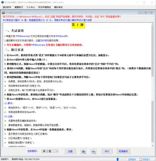Click the app logo icon in the title bar
Screen dimensions: 156x161
point(2,2)
